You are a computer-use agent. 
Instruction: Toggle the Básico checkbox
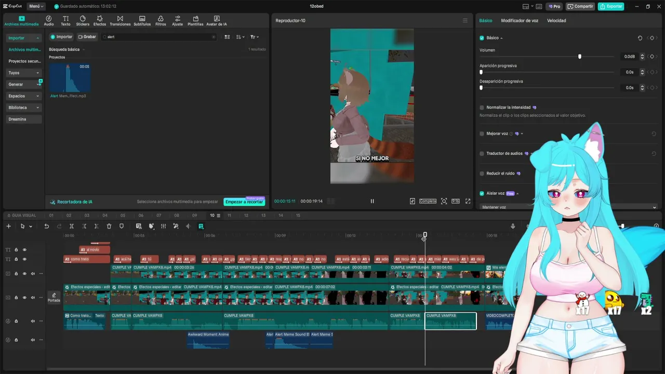click(x=482, y=38)
